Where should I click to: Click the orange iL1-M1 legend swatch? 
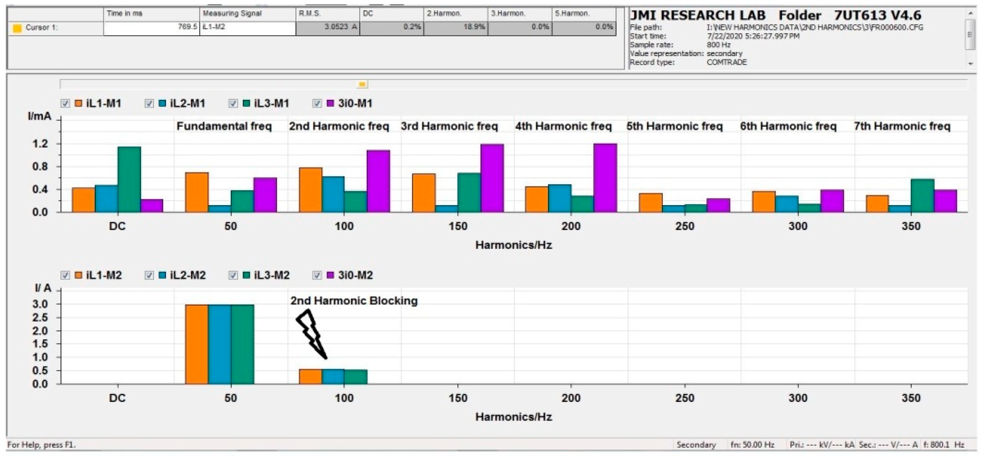78,103
